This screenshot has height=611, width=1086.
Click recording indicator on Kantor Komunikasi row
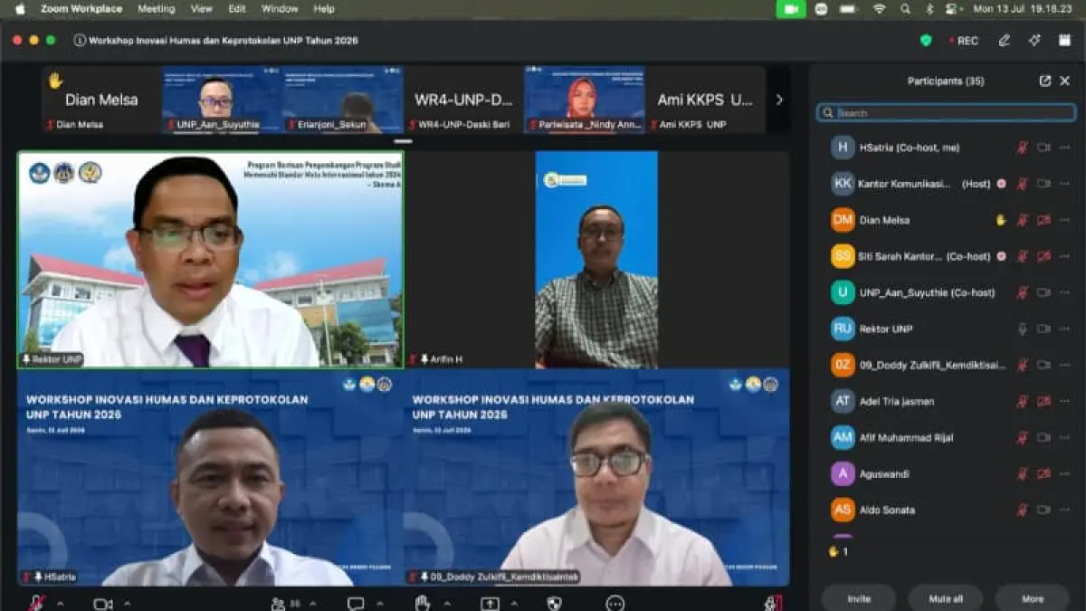pos(1001,184)
